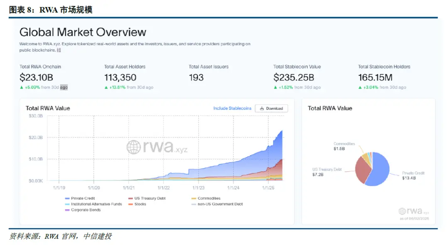
Task: Click the Include Stablecoins link
Action: click(x=232, y=108)
